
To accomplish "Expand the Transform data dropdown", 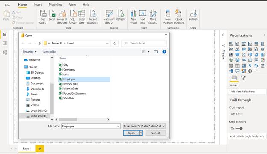I will tap(112, 23).
